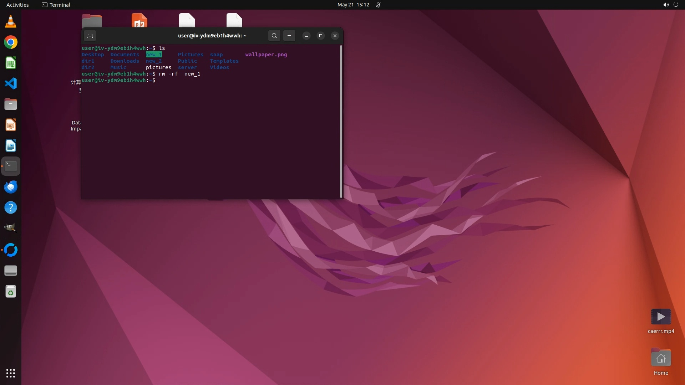Open Activities overview

point(17,5)
